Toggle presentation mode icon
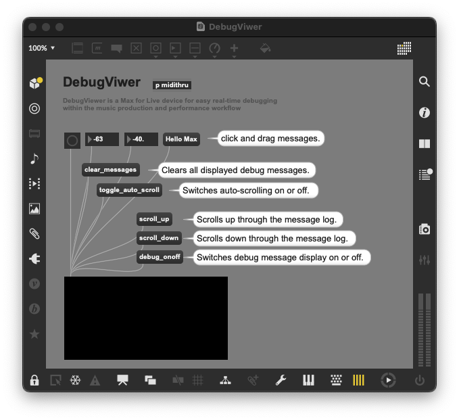Screen dimensions: 459x420 point(122,380)
